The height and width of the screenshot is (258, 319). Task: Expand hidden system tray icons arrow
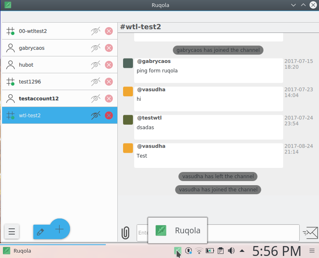point(242,251)
